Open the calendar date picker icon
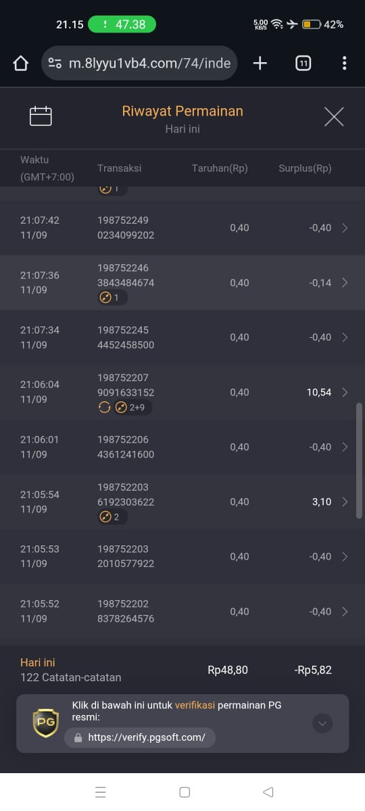 (41, 116)
